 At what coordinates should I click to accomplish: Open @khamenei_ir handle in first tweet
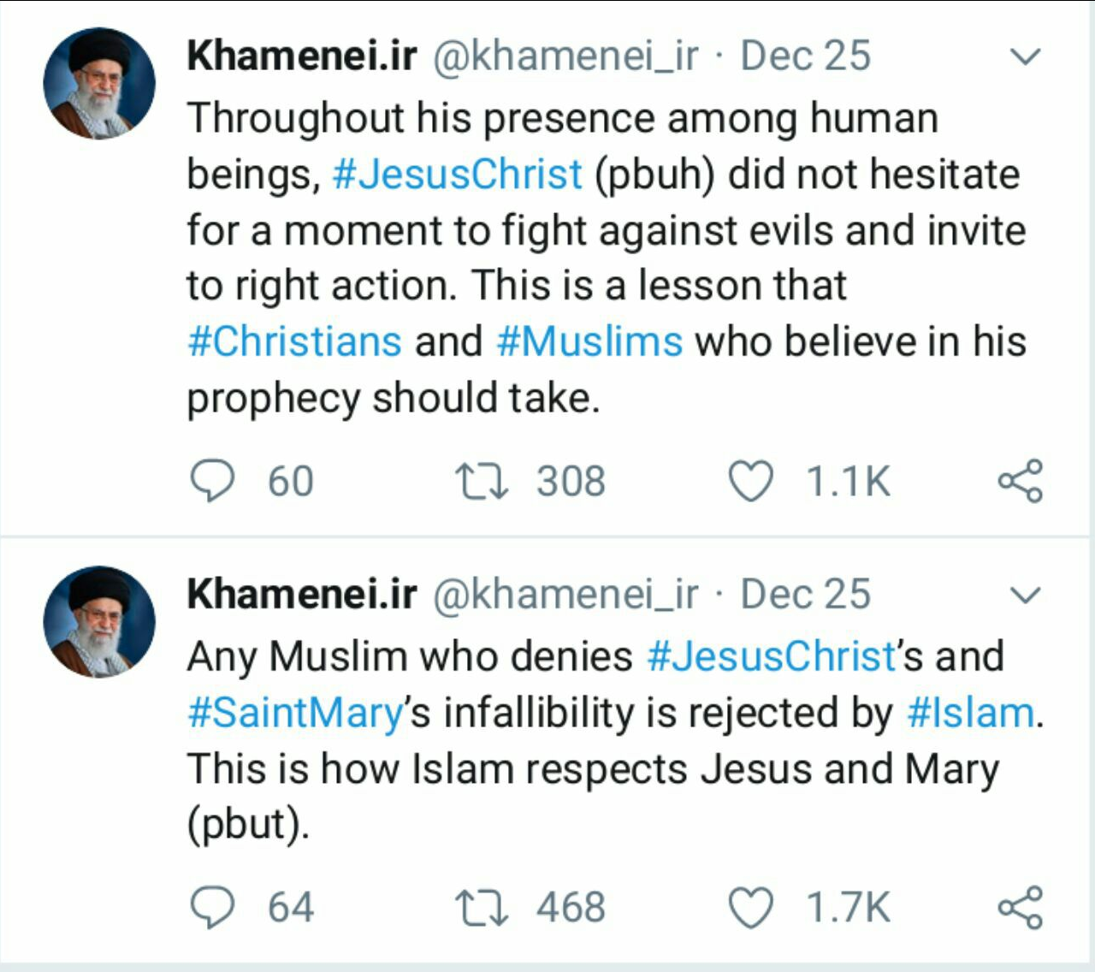click(565, 56)
